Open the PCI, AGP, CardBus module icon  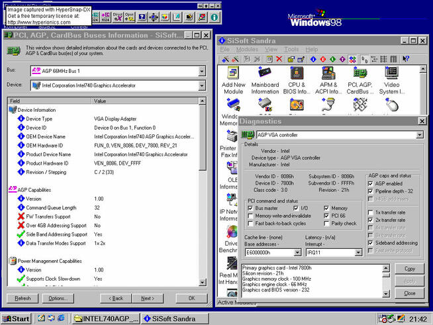coord(360,80)
